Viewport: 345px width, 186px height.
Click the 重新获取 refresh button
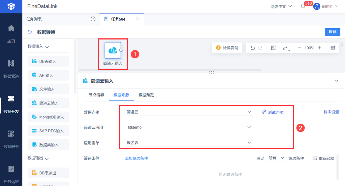(324, 158)
